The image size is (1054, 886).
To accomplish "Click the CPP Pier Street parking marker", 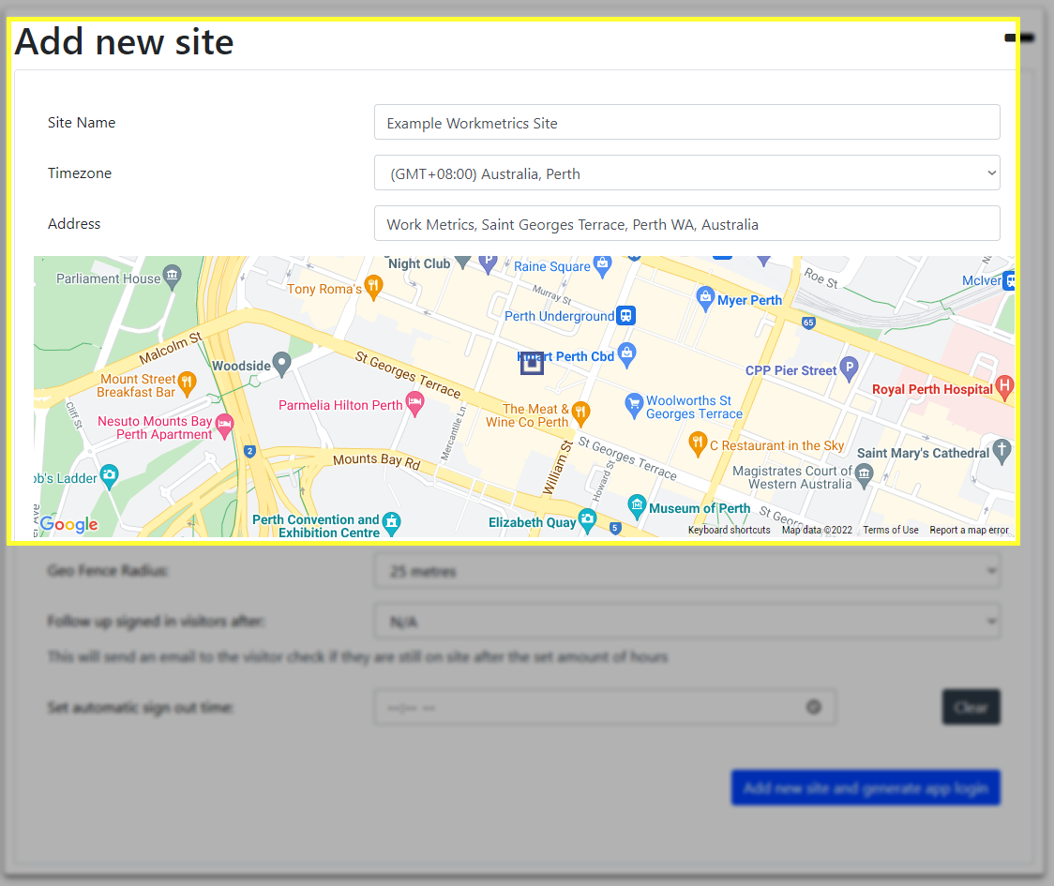I will click(x=849, y=368).
